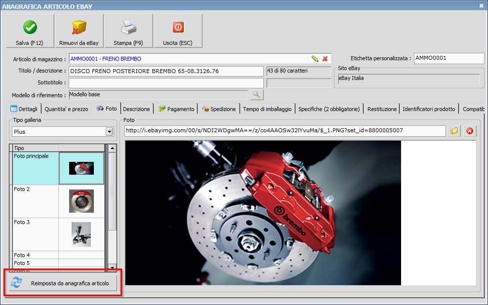
Task: Select the Foto 2 brake disc thumbnail
Action: point(81,201)
